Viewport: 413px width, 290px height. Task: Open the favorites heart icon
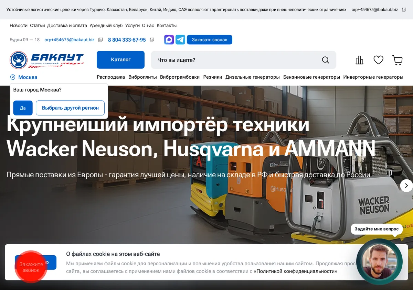379,60
